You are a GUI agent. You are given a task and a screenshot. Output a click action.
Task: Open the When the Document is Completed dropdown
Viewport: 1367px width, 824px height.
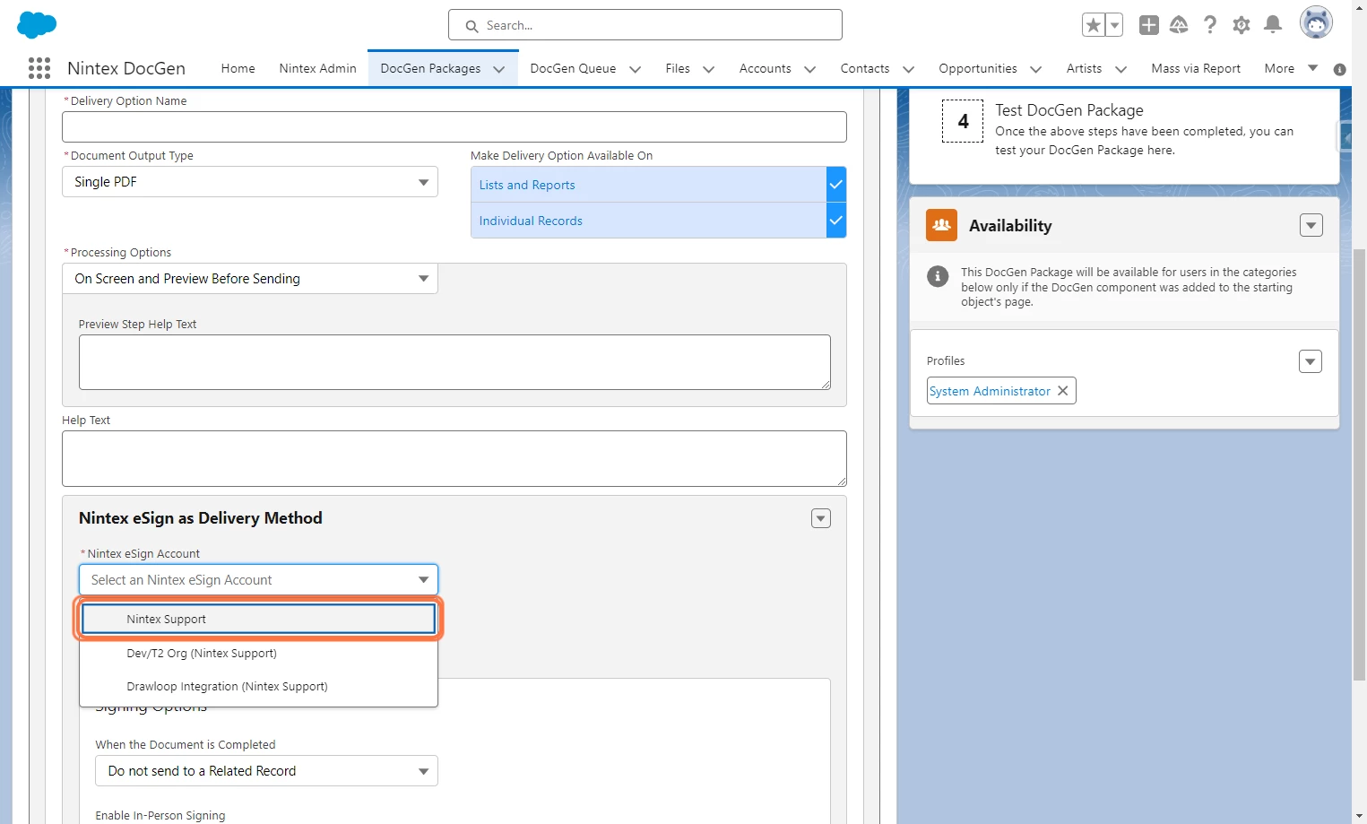tap(266, 771)
